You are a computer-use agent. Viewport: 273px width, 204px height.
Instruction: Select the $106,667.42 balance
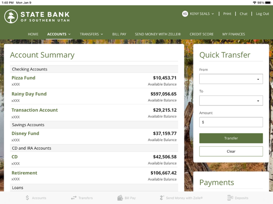pyautogui.click(x=164, y=173)
